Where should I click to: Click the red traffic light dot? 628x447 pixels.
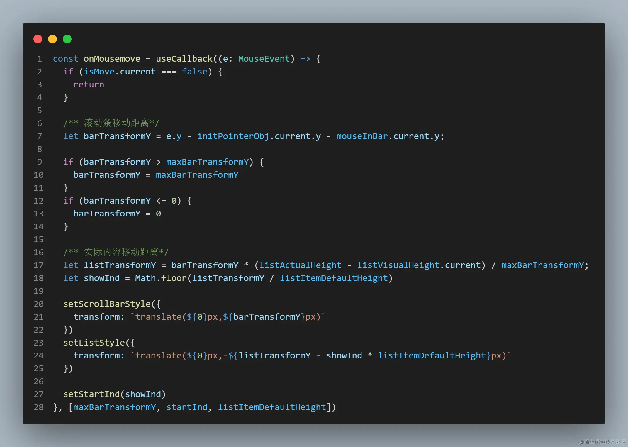click(x=38, y=39)
